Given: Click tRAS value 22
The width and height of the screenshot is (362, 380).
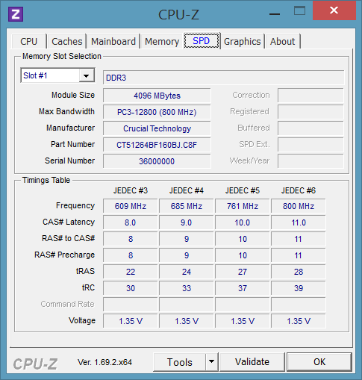Looking at the screenshot, I should (x=131, y=272).
